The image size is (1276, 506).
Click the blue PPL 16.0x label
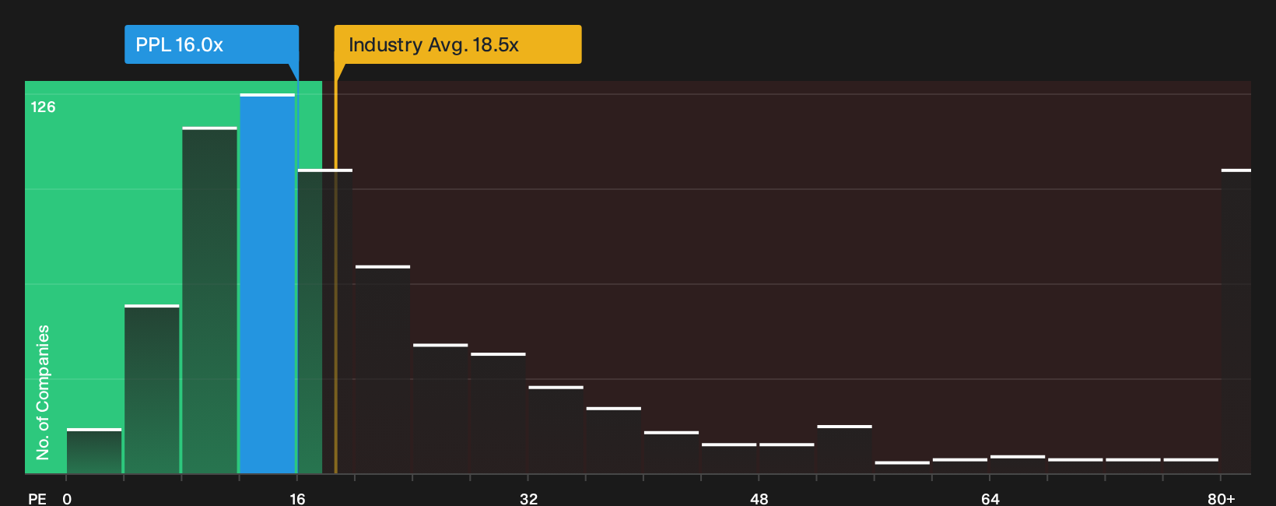tap(212, 44)
